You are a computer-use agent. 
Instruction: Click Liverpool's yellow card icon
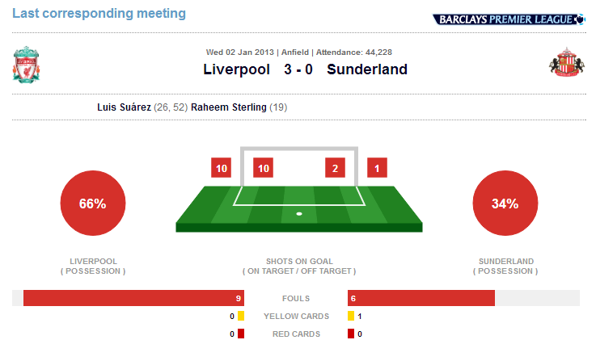click(241, 316)
